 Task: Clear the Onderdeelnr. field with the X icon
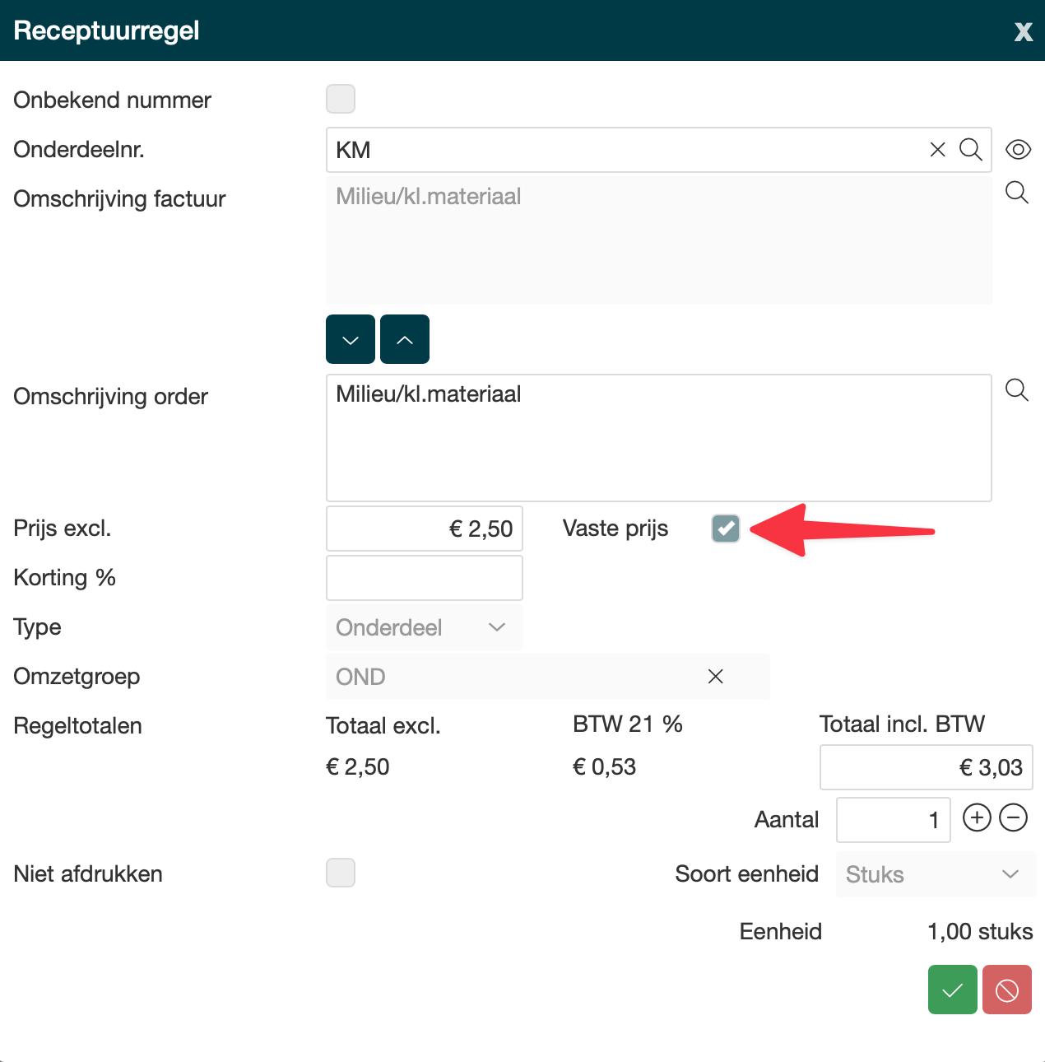point(937,150)
